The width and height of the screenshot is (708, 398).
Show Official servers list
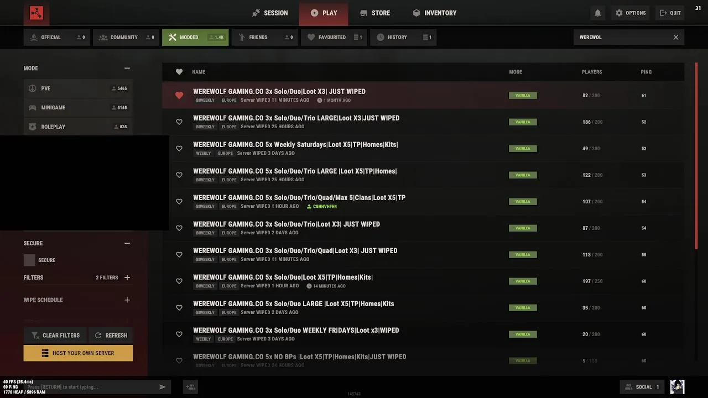click(57, 37)
